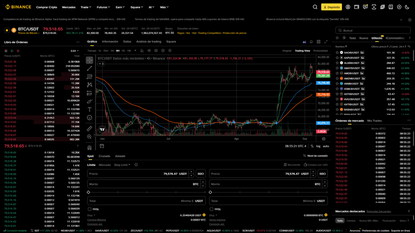Open date range calendar icon
The width and height of the screenshot is (415, 233).
coord(102,146)
